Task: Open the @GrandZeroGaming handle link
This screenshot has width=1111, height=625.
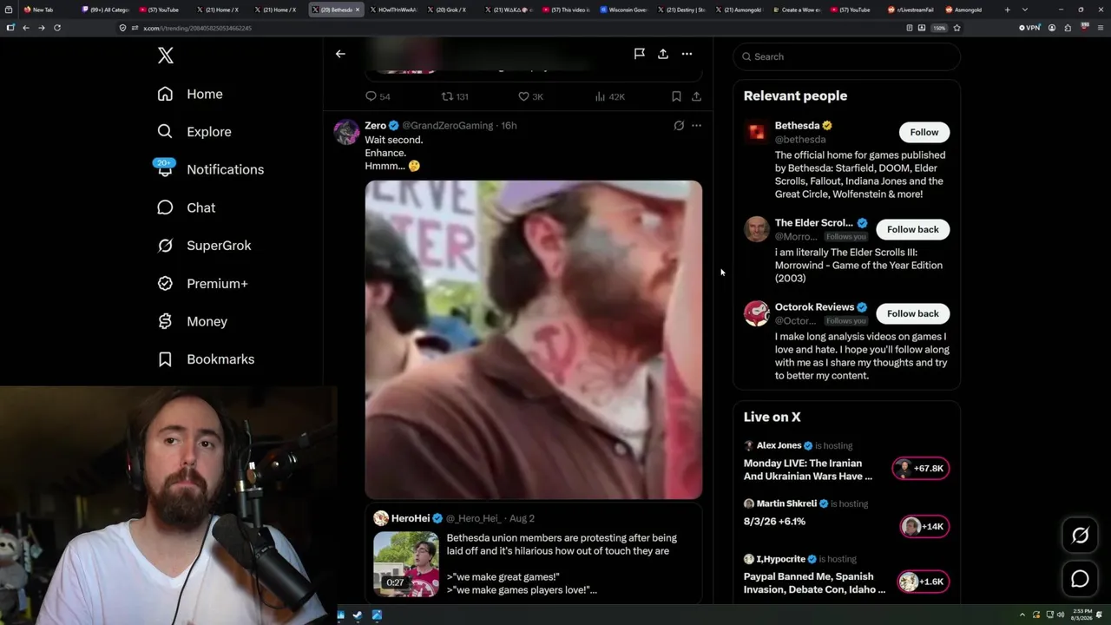Action: click(447, 126)
